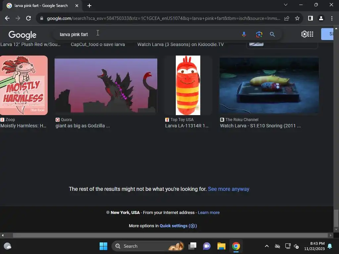Close the larva pink fart tab

(77, 6)
